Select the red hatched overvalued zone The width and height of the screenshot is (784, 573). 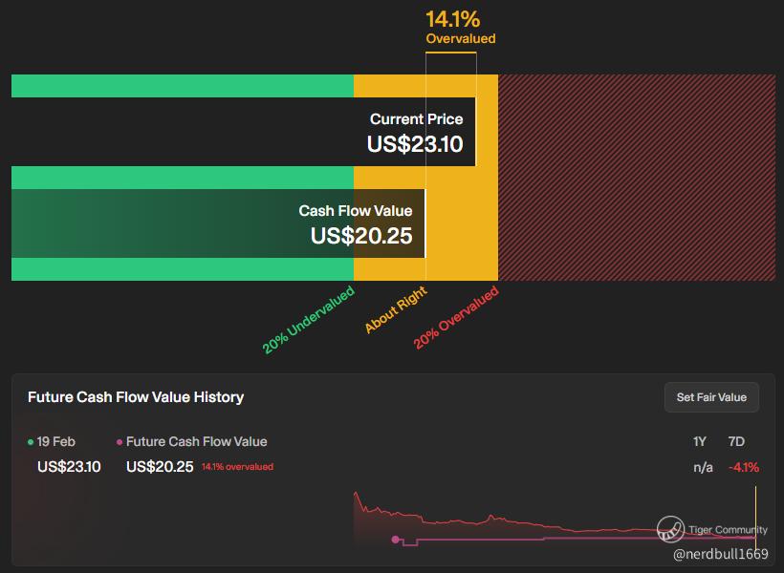pyautogui.click(x=635, y=178)
